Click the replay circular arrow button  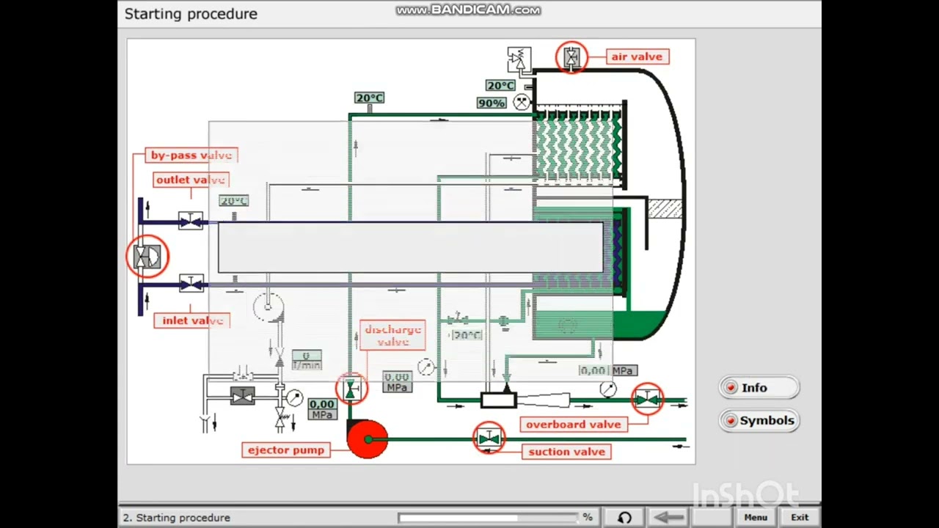(x=624, y=517)
